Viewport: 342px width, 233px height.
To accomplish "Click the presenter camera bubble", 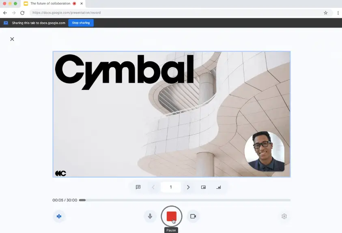I will (265, 151).
